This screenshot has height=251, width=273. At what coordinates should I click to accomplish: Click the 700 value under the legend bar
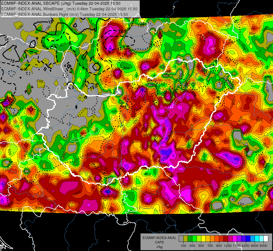point(210,246)
